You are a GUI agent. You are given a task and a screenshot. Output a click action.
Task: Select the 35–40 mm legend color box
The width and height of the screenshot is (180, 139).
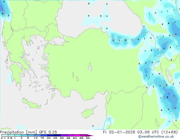70,135
